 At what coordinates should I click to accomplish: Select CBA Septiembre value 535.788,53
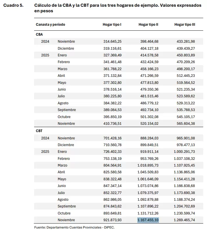point(186,110)
